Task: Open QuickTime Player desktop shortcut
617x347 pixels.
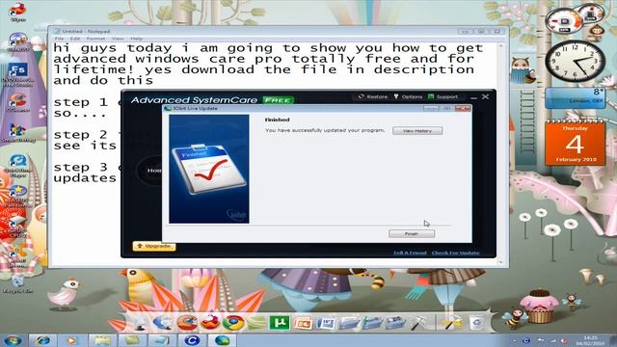Action: 17,166
